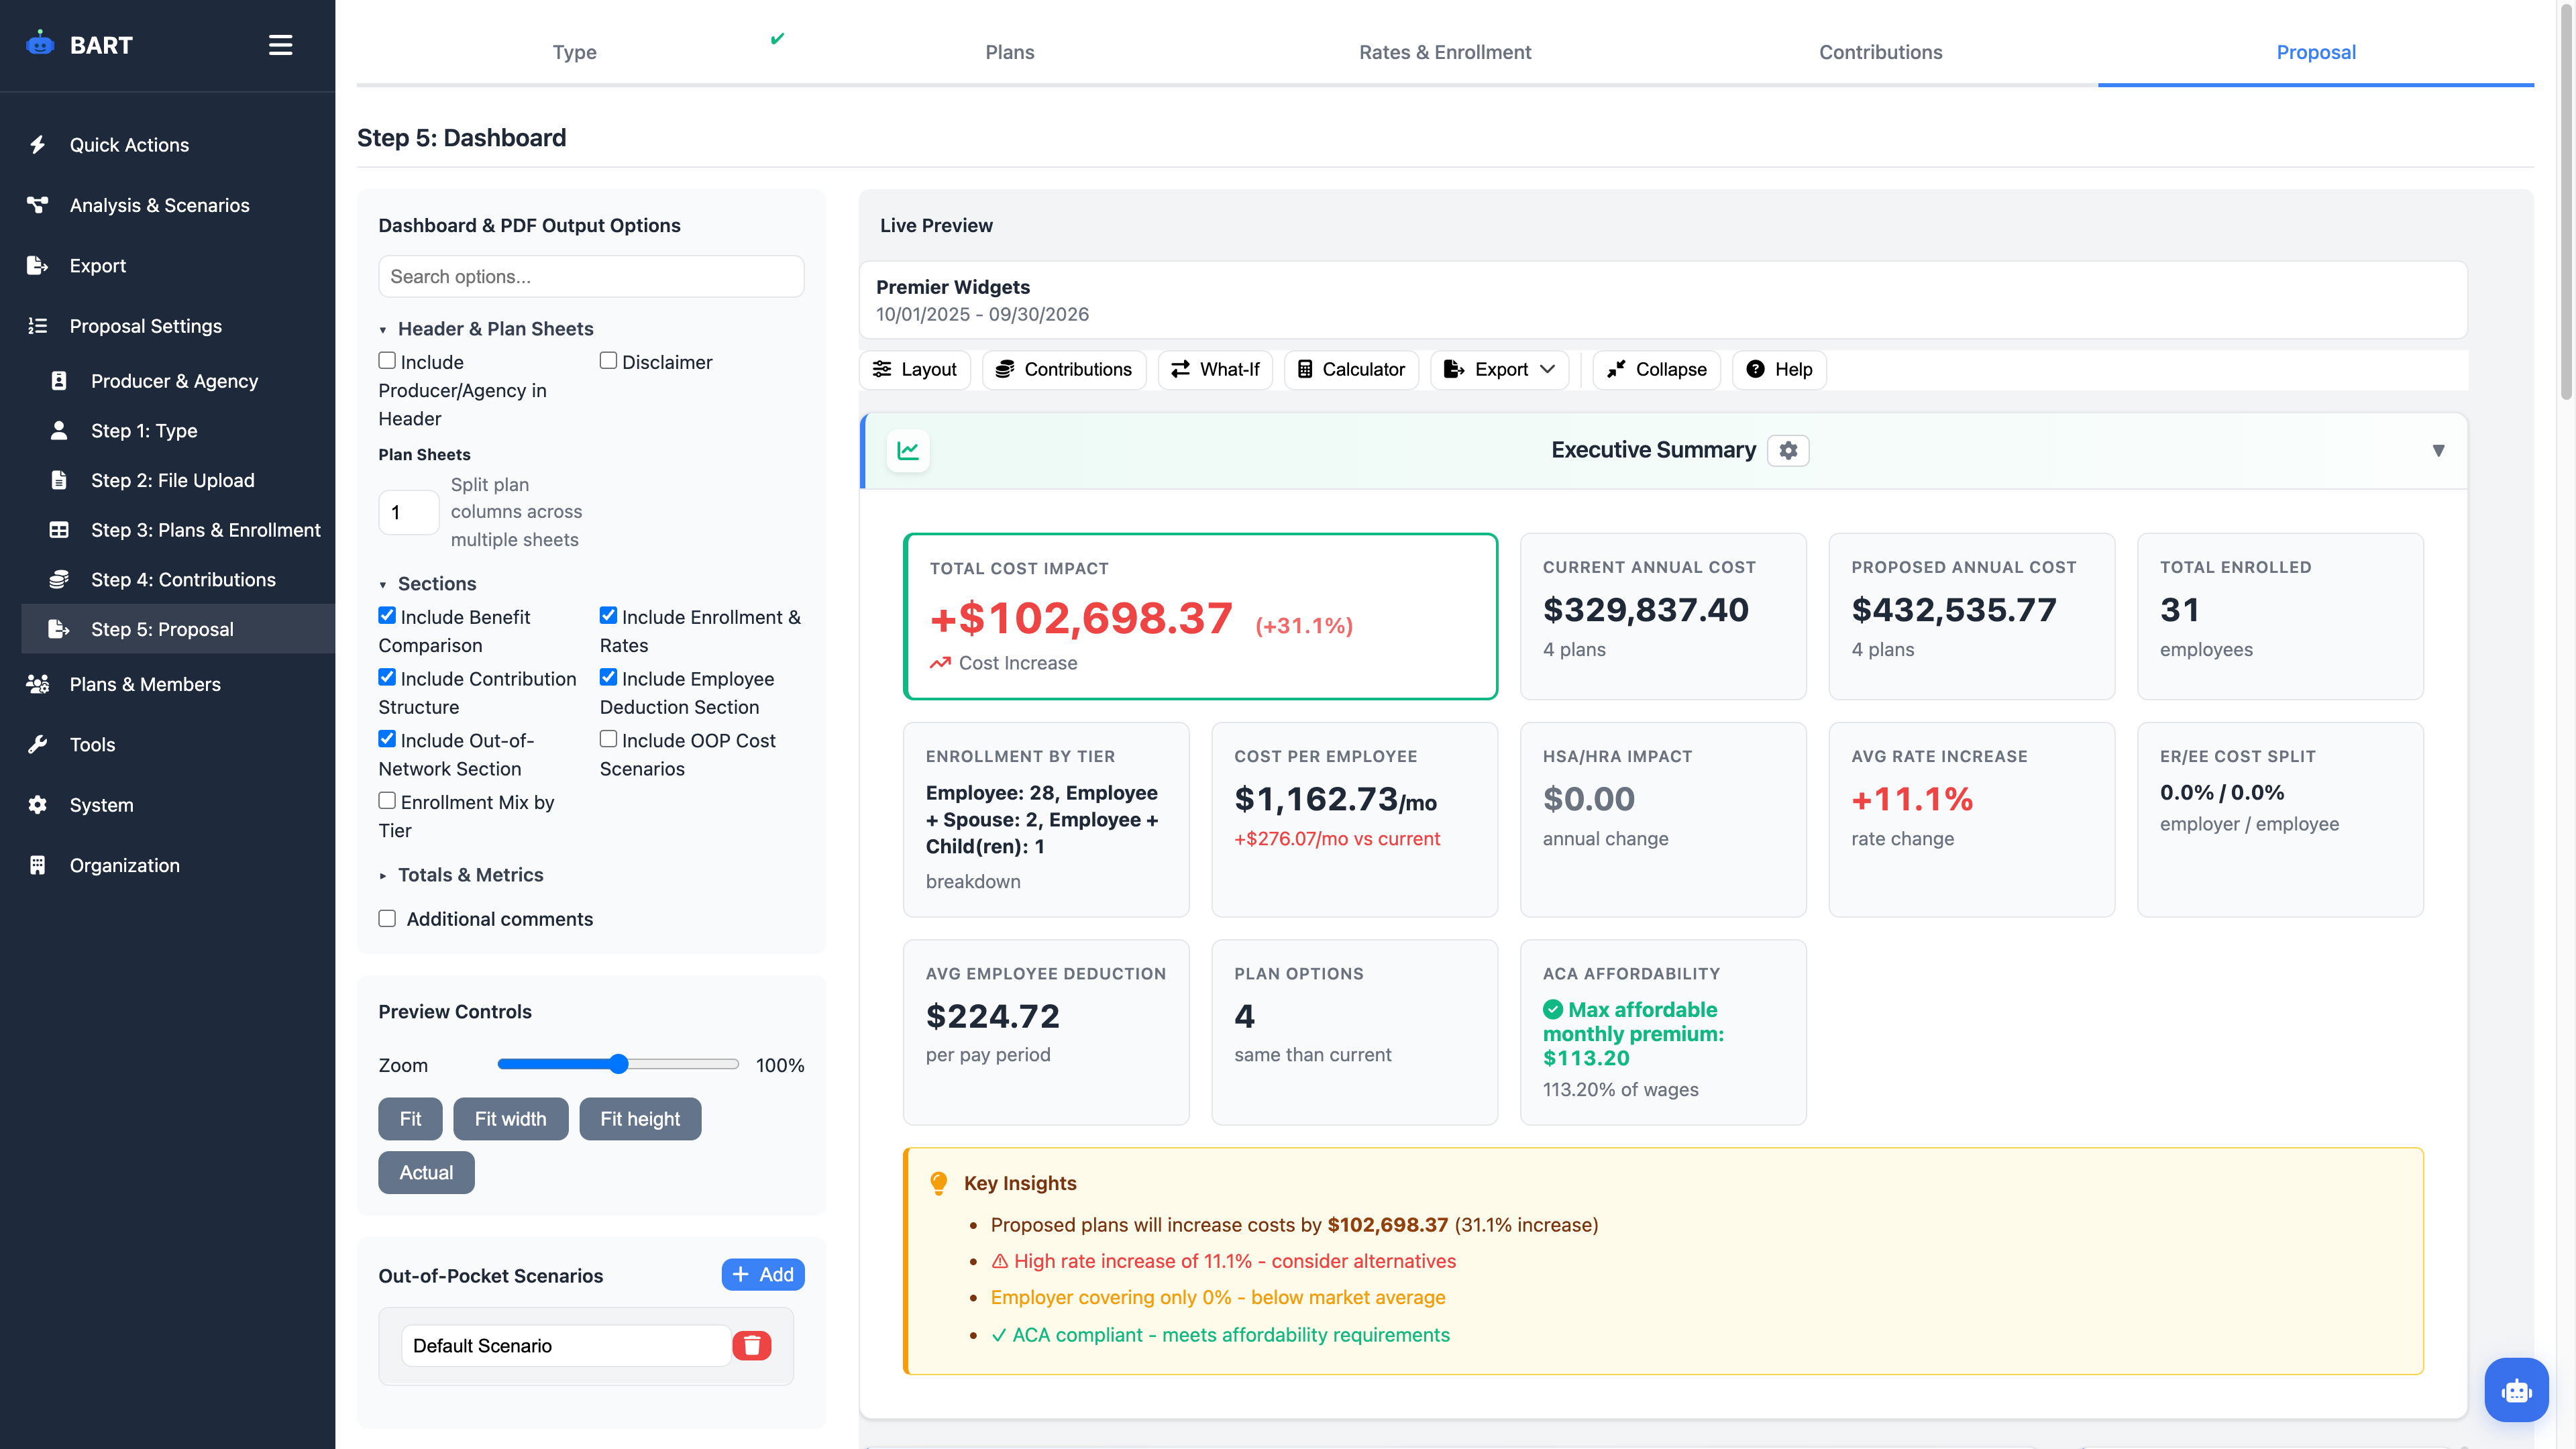Click the Key Insights lightbulb icon

[x=938, y=1183]
